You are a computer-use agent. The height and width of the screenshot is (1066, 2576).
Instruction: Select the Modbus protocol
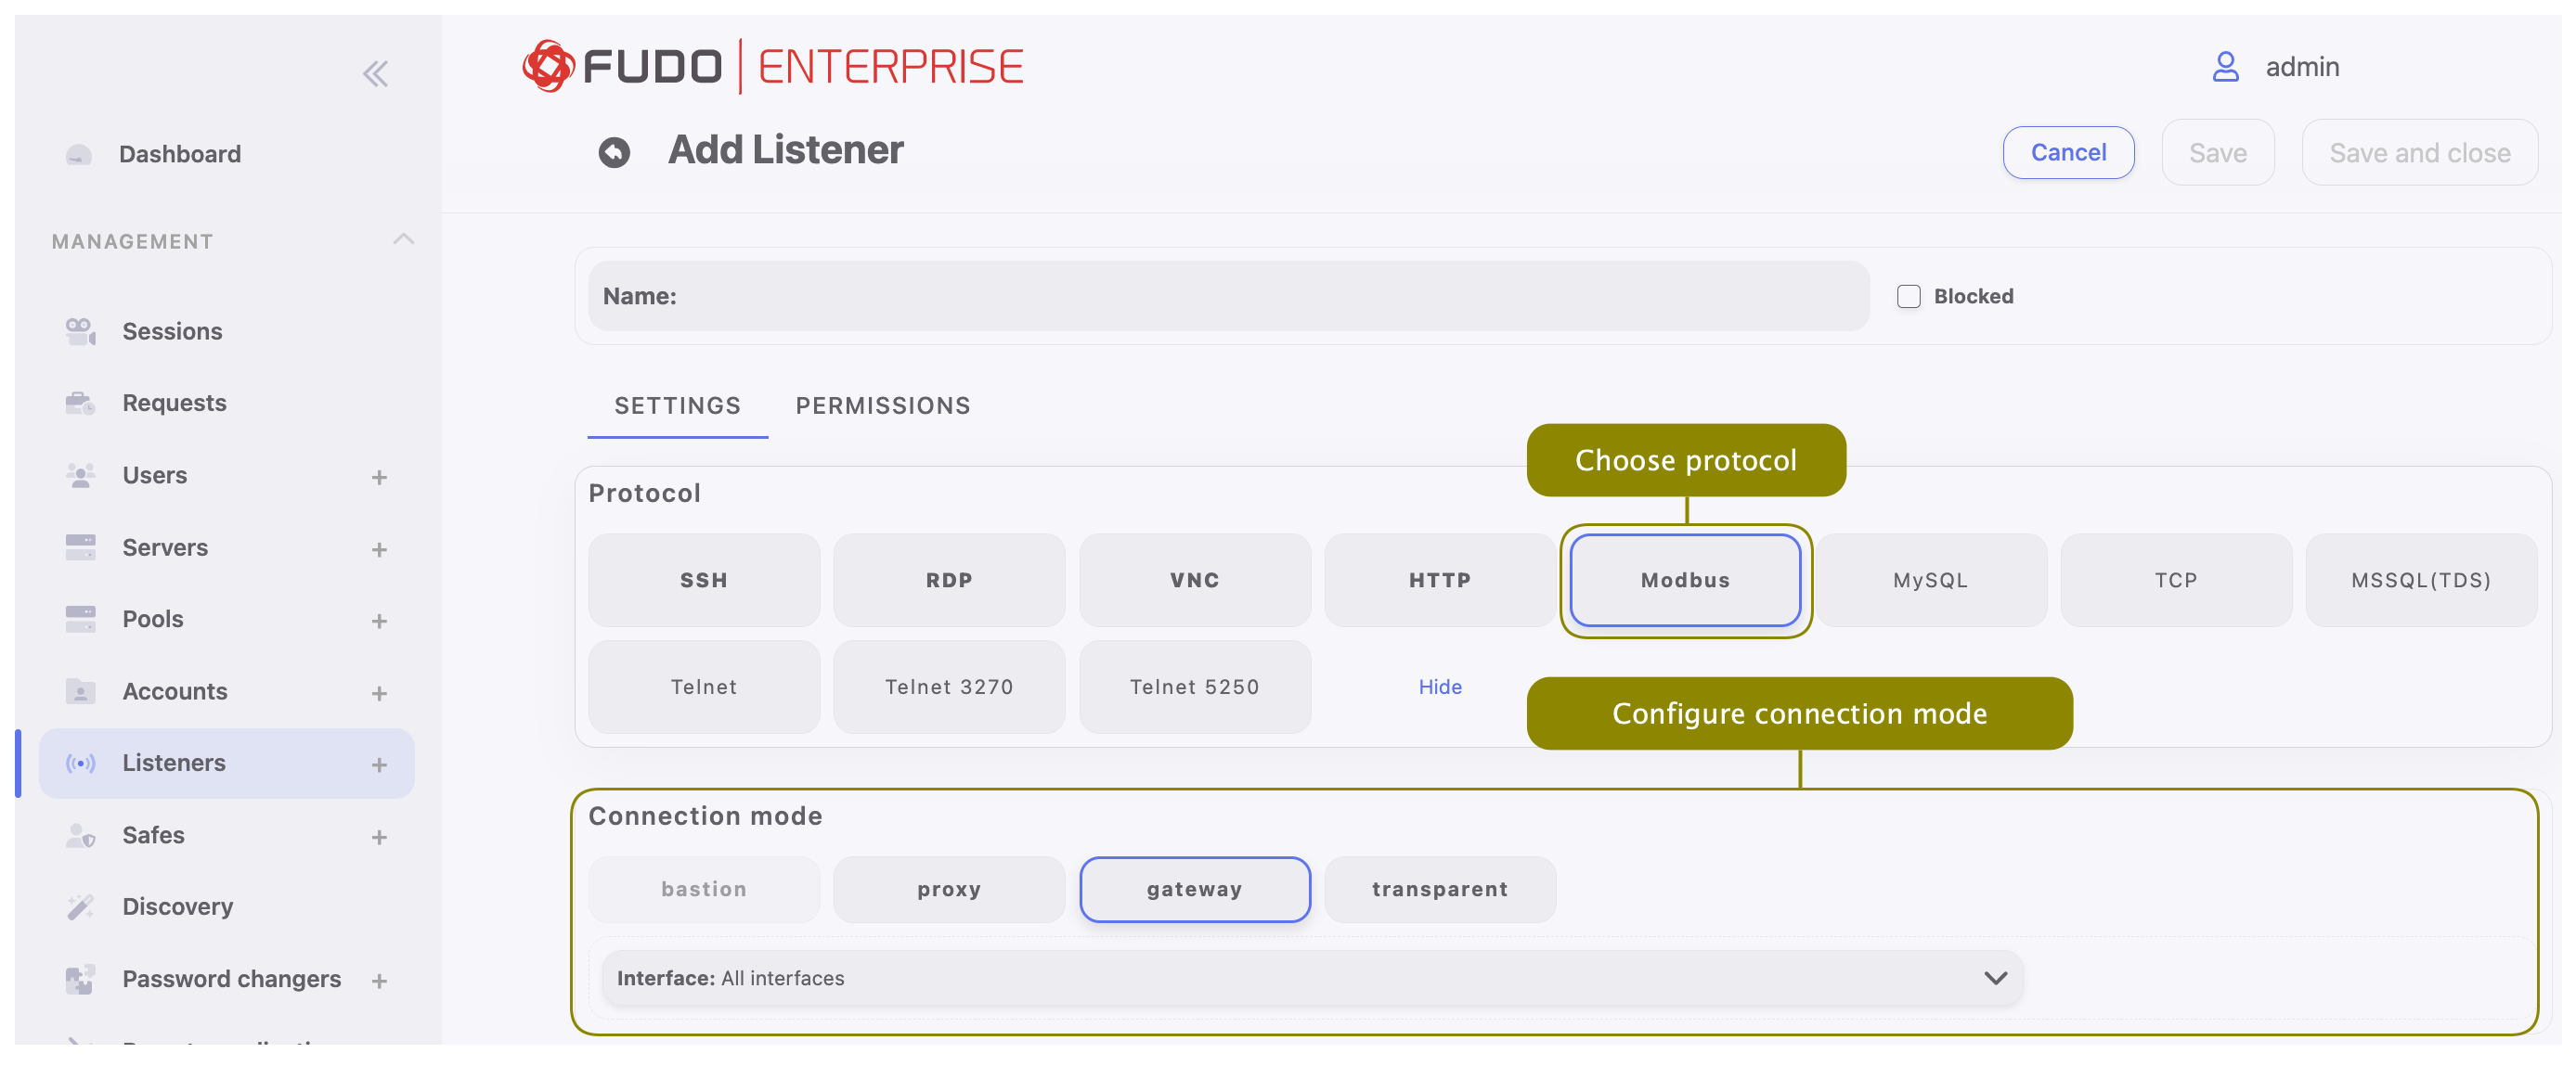click(x=1685, y=580)
